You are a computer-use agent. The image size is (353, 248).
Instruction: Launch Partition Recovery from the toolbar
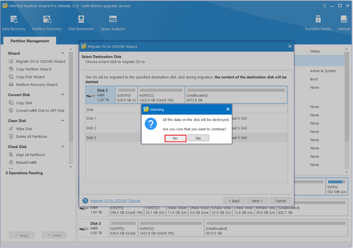pos(47,23)
